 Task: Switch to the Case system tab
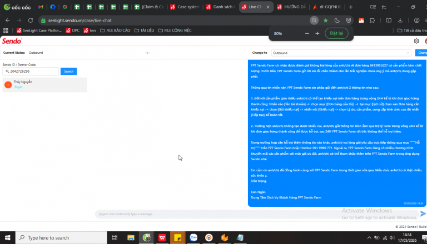[x=185, y=7]
